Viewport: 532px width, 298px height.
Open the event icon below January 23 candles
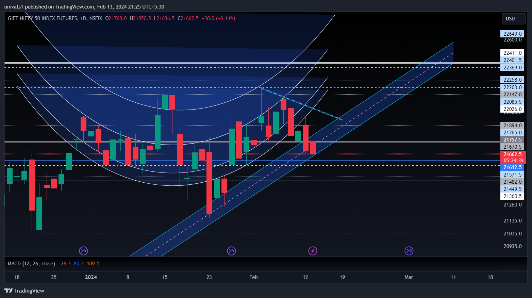[x=231, y=251]
